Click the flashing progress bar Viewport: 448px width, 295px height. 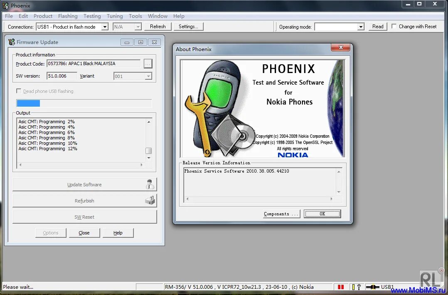84,103
